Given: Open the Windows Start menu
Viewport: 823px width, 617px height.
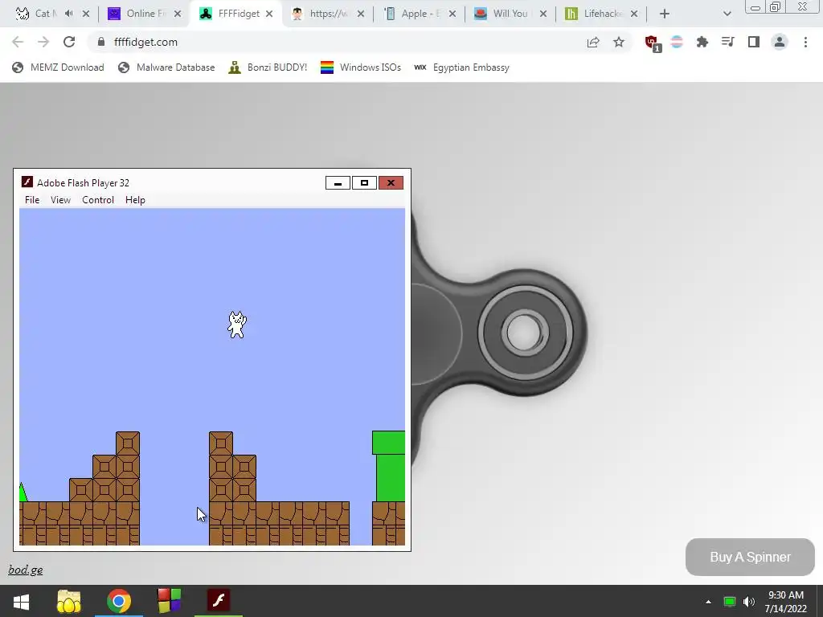Looking at the screenshot, I should click(21, 601).
